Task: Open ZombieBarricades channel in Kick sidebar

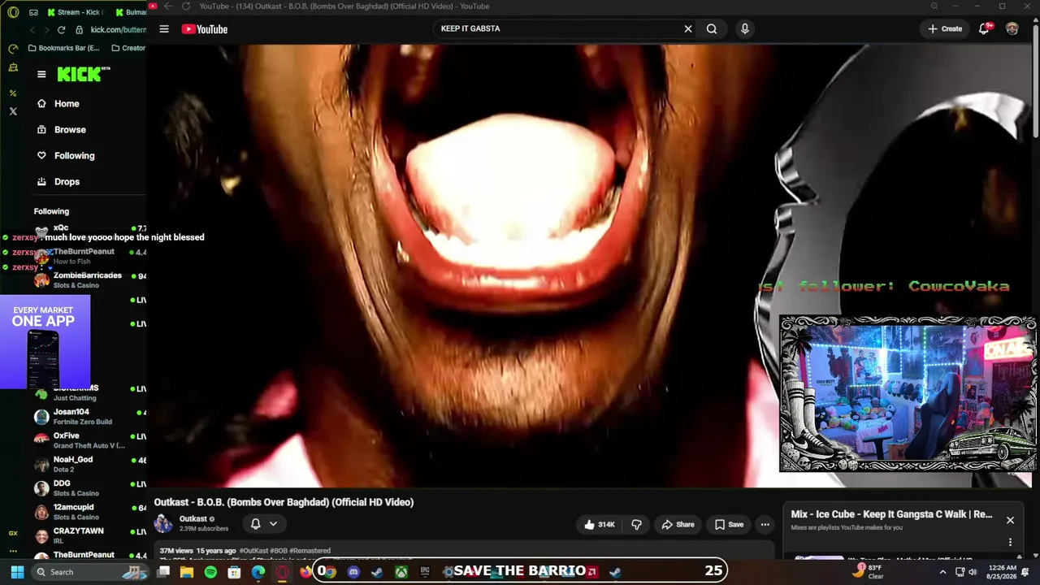Action: point(89,280)
